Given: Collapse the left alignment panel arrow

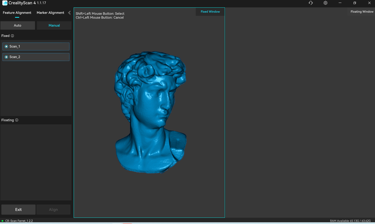Looking at the screenshot, I should pos(69,13).
